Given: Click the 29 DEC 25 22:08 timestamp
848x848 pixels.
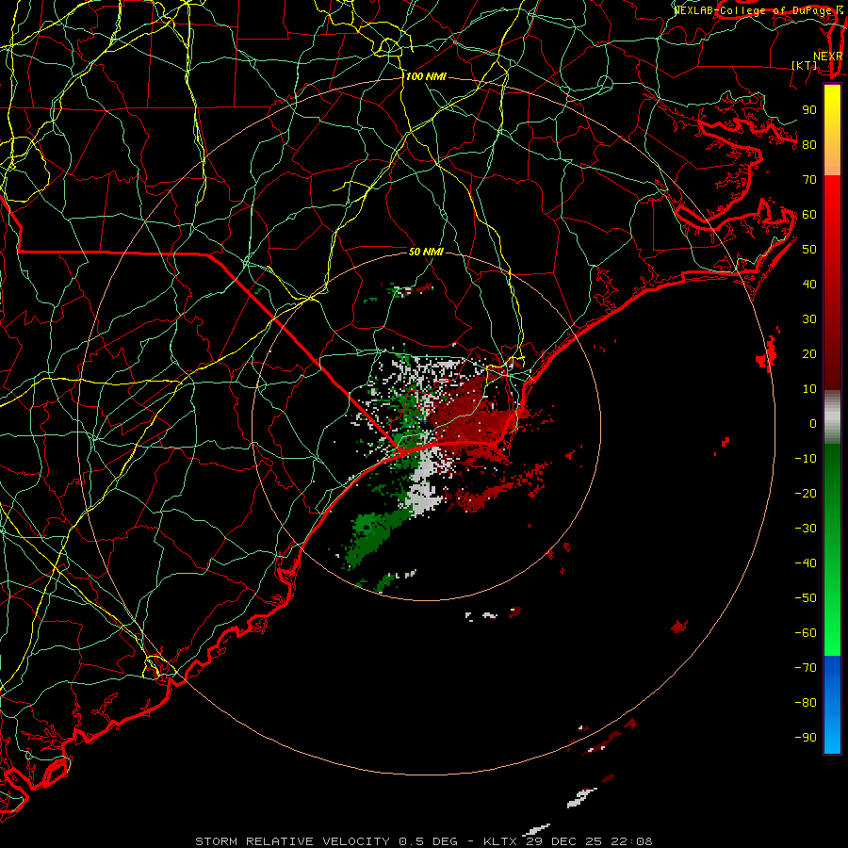Looking at the screenshot, I should coord(590,841).
